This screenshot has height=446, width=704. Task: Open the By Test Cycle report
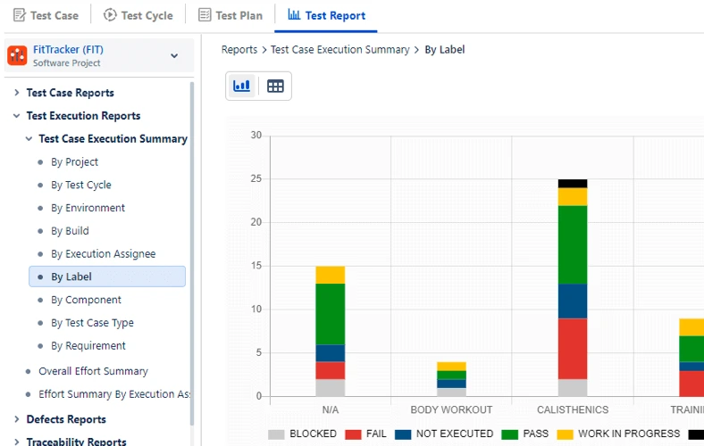(81, 186)
